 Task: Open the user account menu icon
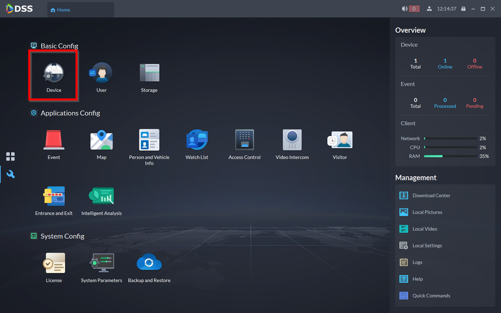tap(429, 9)
